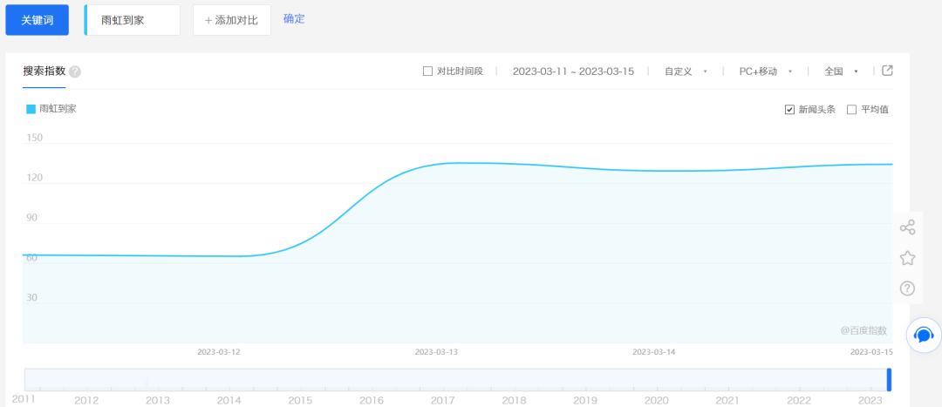Screen dimensions: 942x407
Task: Click the year 2013 on the timeline scrubber
Action: pos(157,400)
